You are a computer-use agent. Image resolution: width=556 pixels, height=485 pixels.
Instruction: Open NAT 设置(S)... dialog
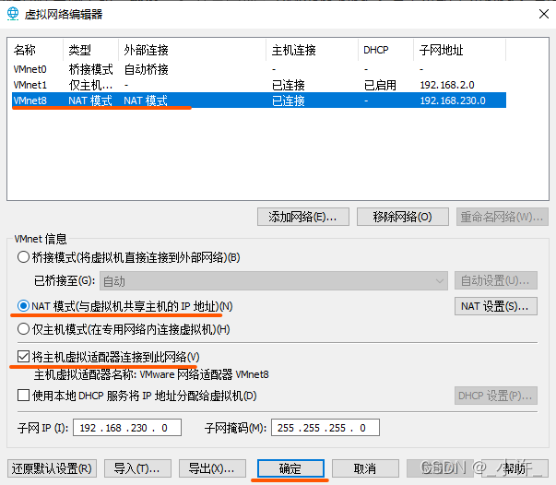coord(496,306)
